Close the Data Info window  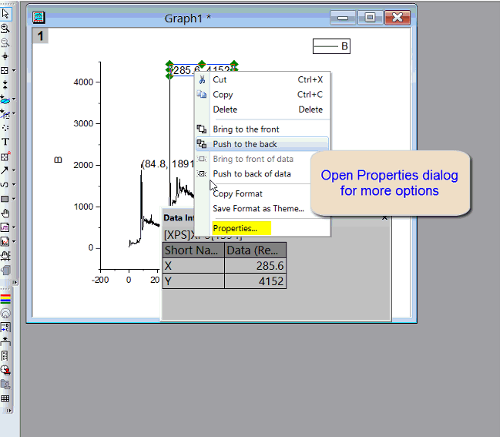(385, 218)
